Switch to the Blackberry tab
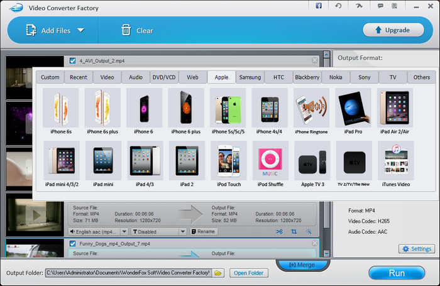440x286 pixels. [307, 77]
